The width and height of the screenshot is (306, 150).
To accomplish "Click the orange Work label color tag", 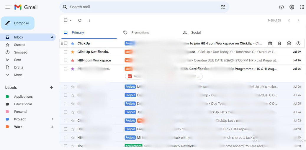I will [x=7, y=127].
